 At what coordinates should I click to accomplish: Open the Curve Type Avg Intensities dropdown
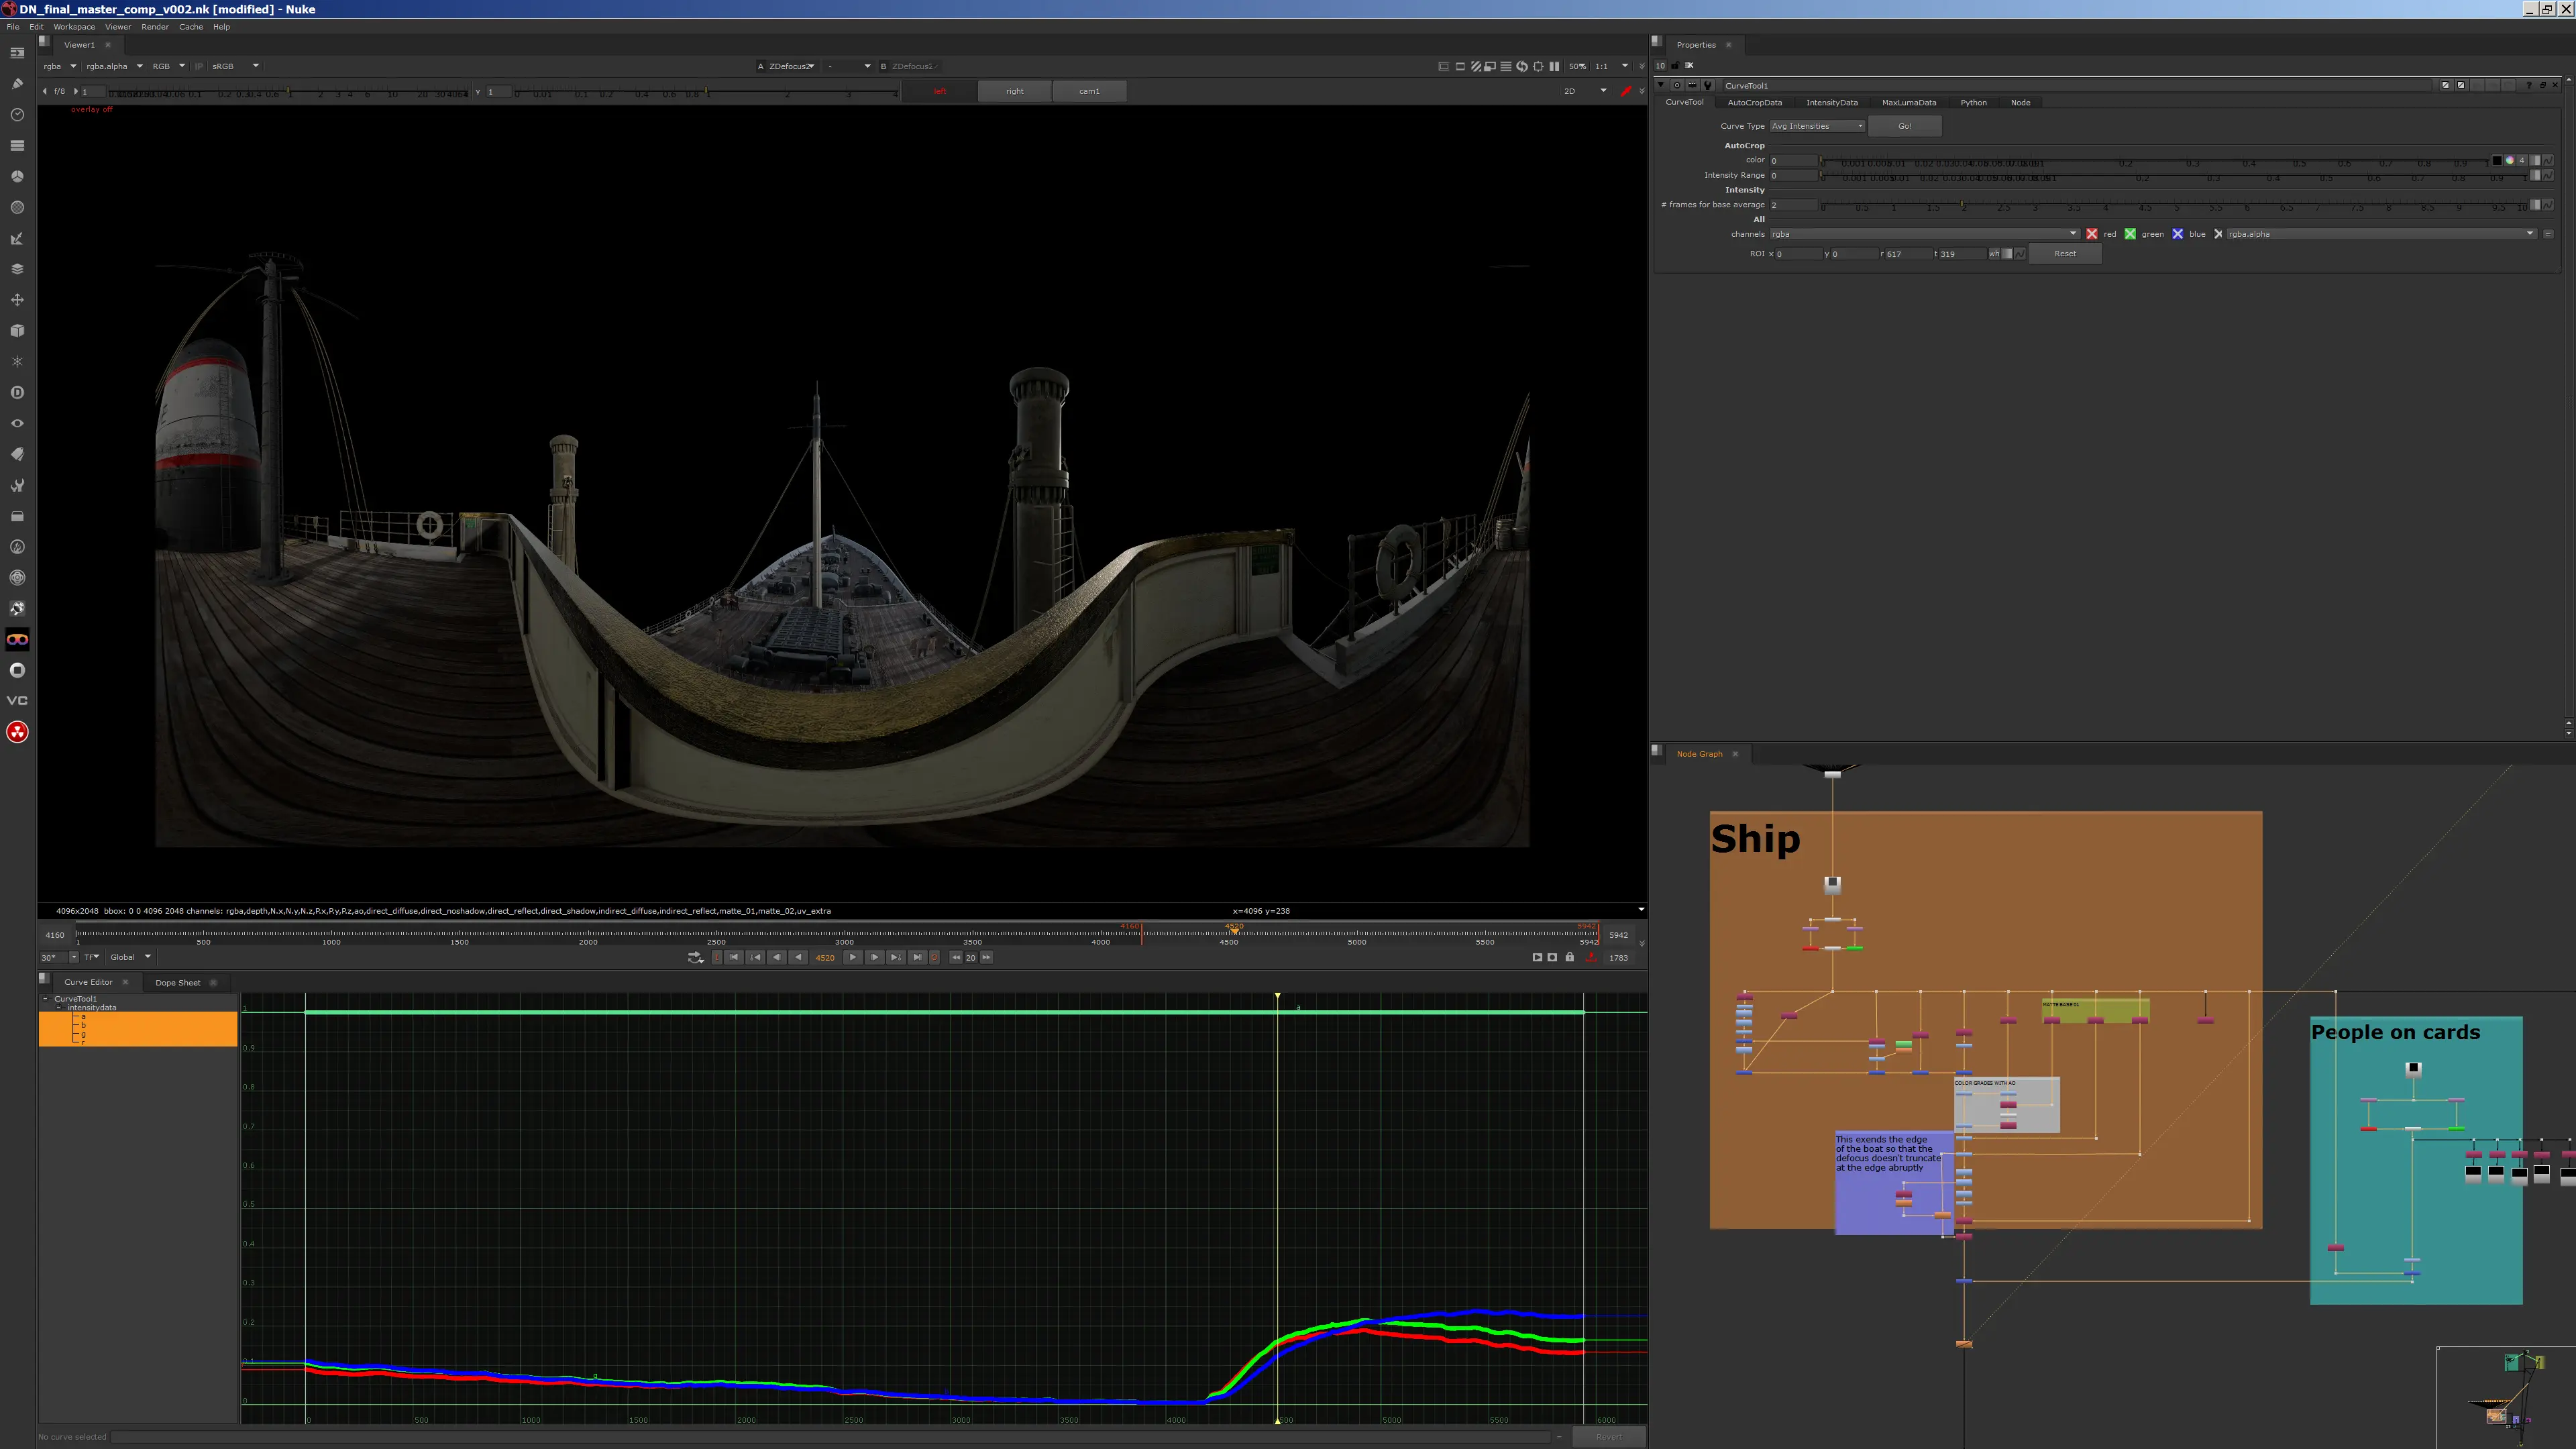(1817, 126)
